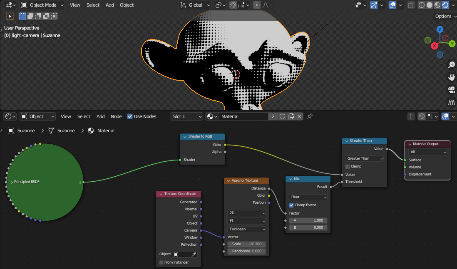Toggle the fake user shield icon
This screenshot has width=457, height=269.
[x=282, y=116]
